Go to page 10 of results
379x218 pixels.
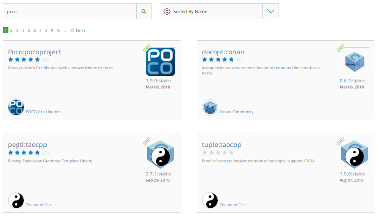point(58,30)
